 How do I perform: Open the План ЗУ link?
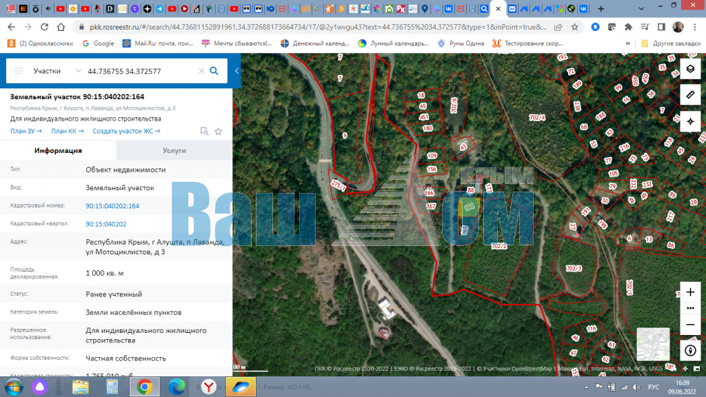[x=26, y=131]
